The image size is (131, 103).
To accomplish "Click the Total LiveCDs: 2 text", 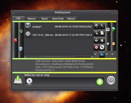I will pyautogui.click(x=45, y=70).
